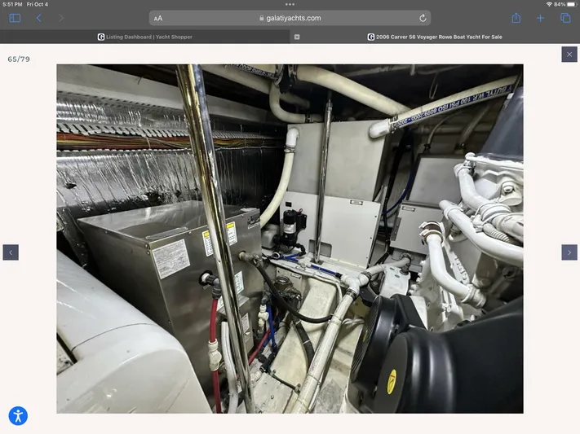Close the photo gallery viewer

coord(569,54)
